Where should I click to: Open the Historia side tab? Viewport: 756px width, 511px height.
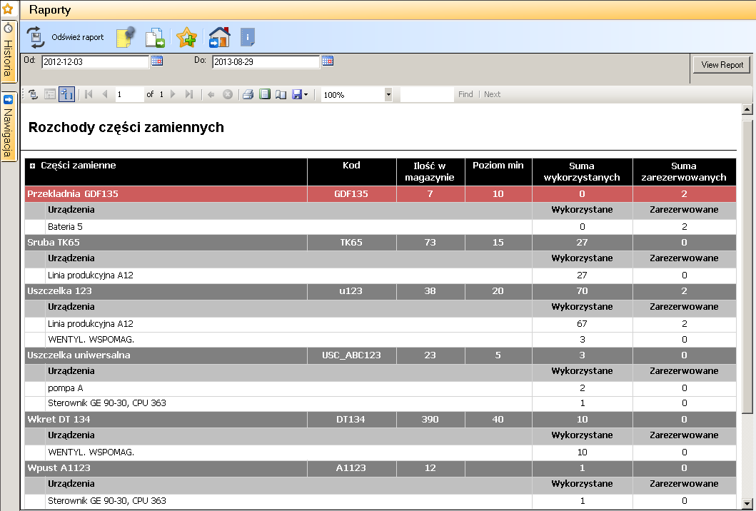tap(8, 52)
